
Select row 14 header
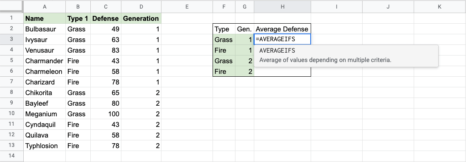click(11, 155)
